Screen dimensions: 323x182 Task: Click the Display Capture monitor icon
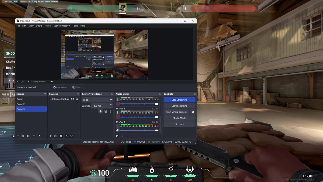[51, 99]
